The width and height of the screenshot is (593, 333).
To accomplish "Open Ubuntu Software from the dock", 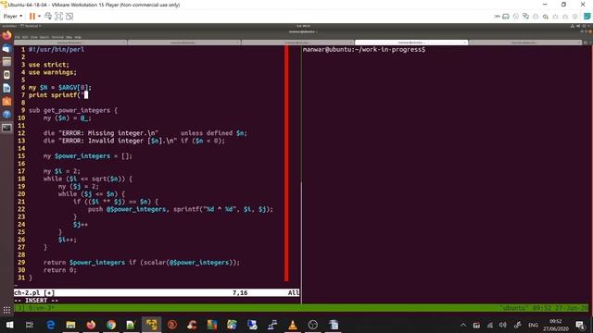I will tap(6, 101).
